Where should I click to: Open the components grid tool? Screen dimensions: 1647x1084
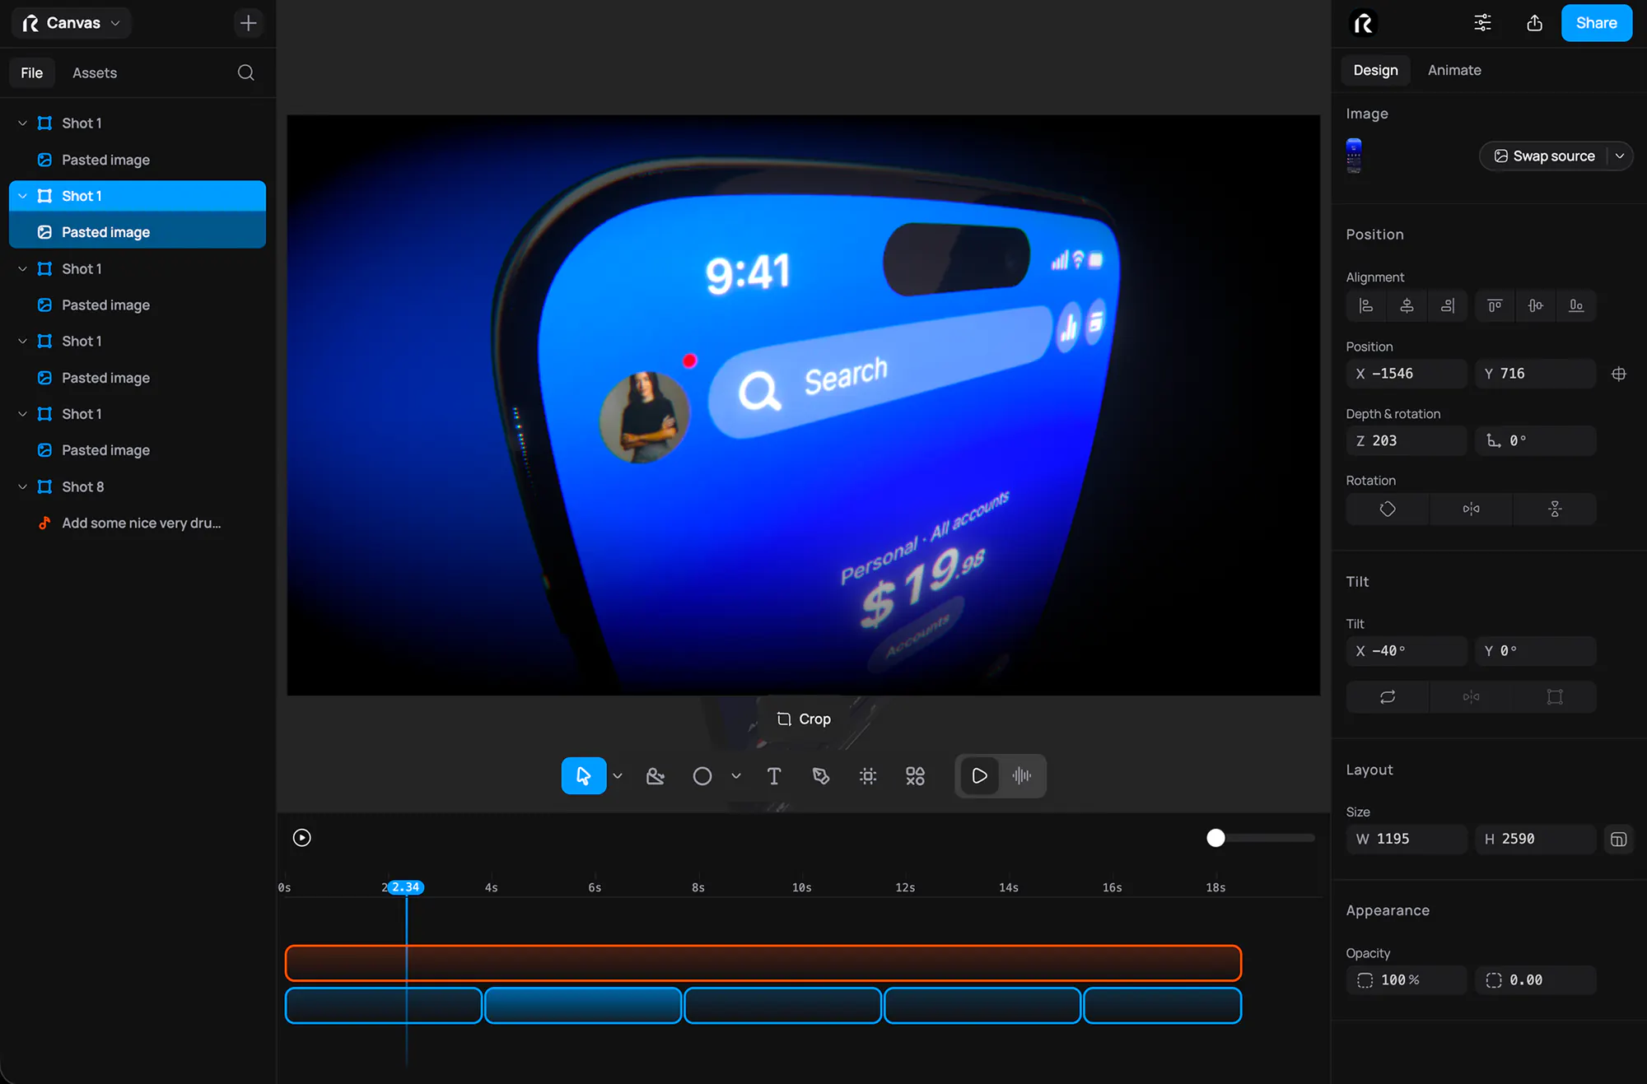point(915,776)
